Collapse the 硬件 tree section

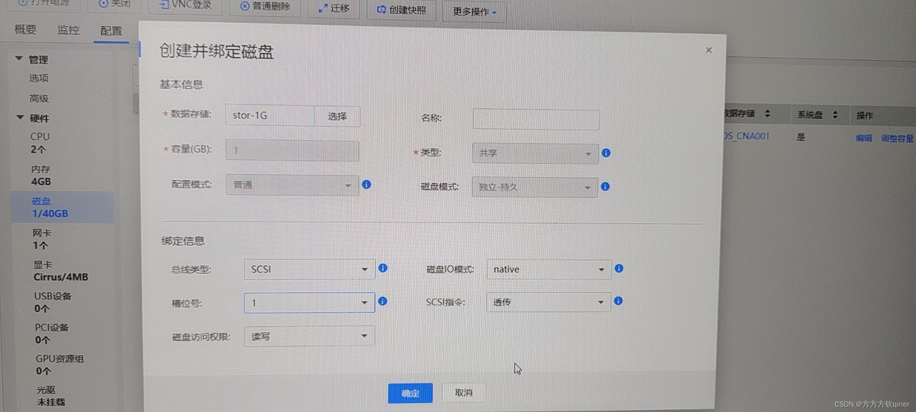click(x=20, y=117)
